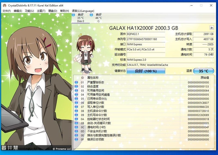Click the blue status orb for attribute 0C
The height and width of the screenshot is (155, 218).
click(x=76, y=127)
